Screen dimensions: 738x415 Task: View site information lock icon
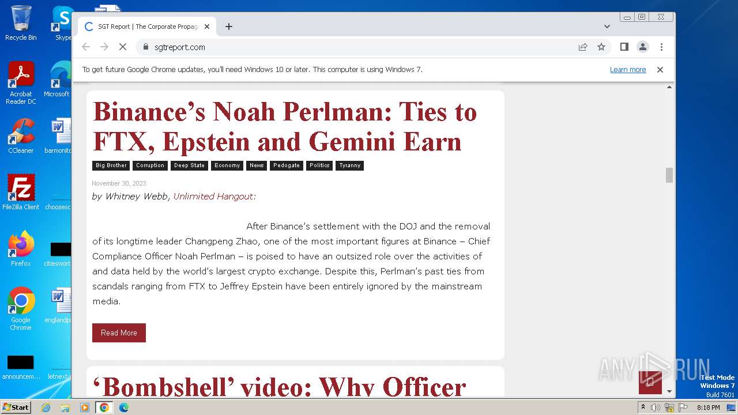[x=145, y=47]
